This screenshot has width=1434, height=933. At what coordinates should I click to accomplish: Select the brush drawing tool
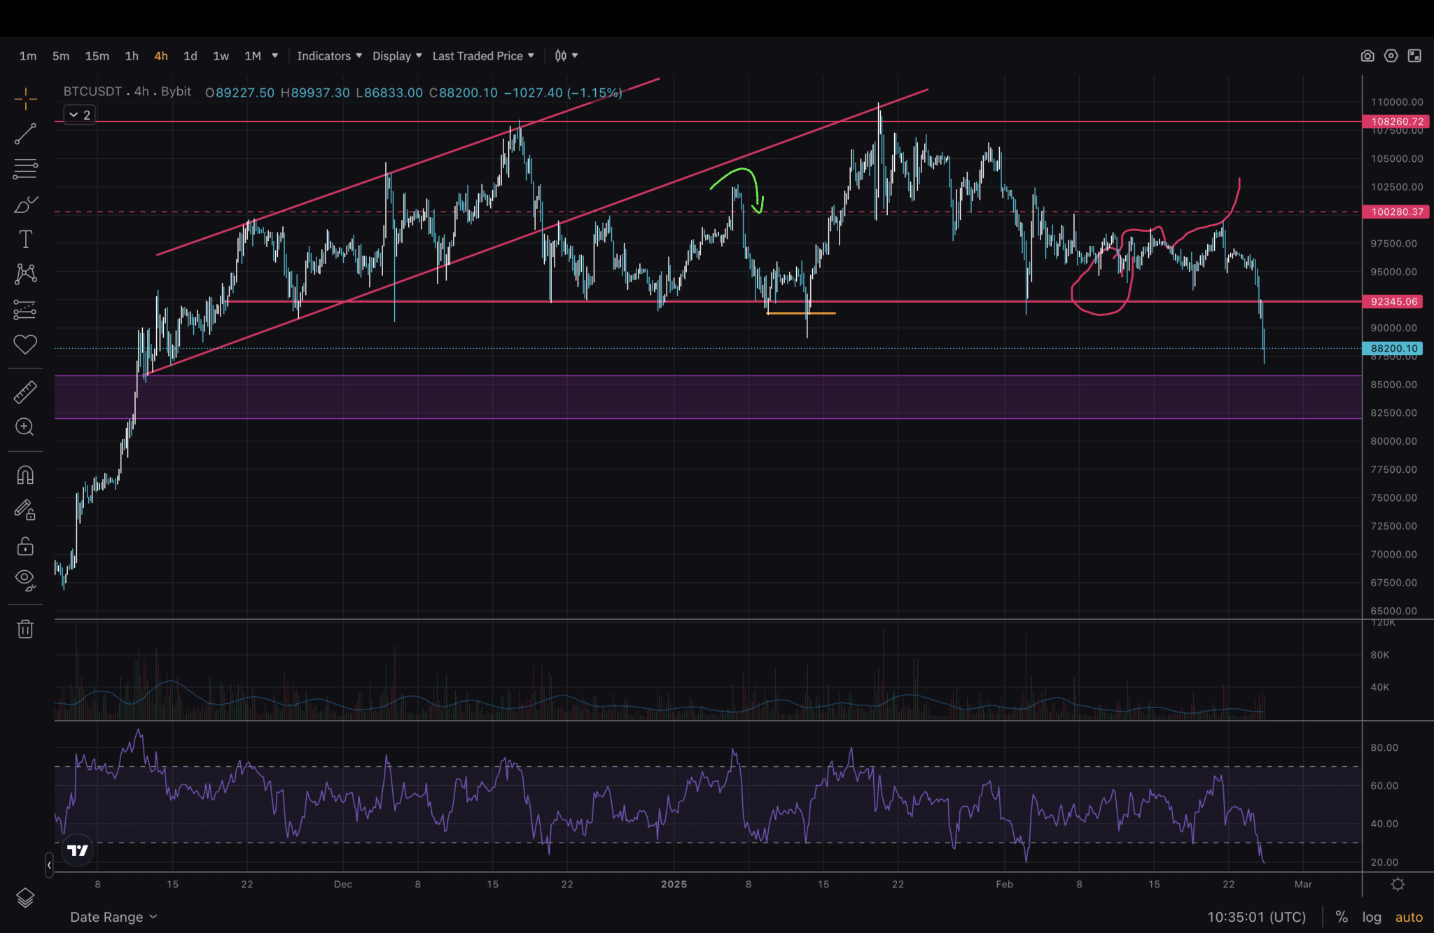tap(25, 204)
